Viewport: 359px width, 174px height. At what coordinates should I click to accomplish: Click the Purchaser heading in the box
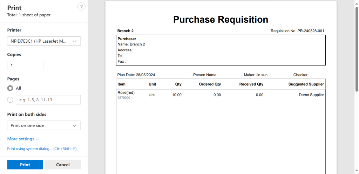127,39
